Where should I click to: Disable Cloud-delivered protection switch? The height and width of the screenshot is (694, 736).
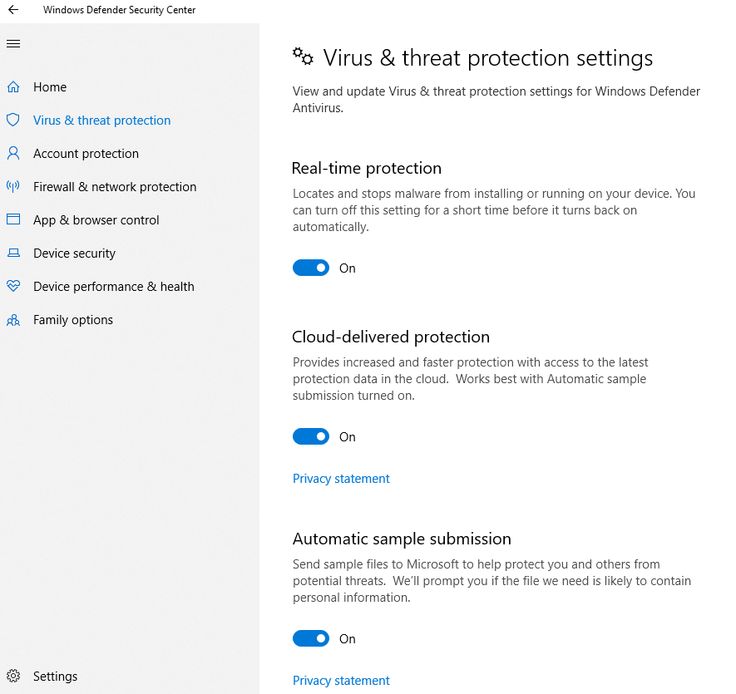(311, 436)
